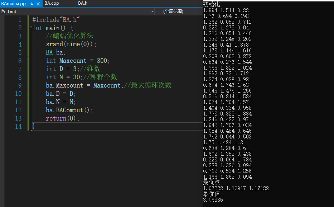Viewport: 334px width, 207px height.
Task: Collapse the main() function block
Action: click(x=31, y=28)
